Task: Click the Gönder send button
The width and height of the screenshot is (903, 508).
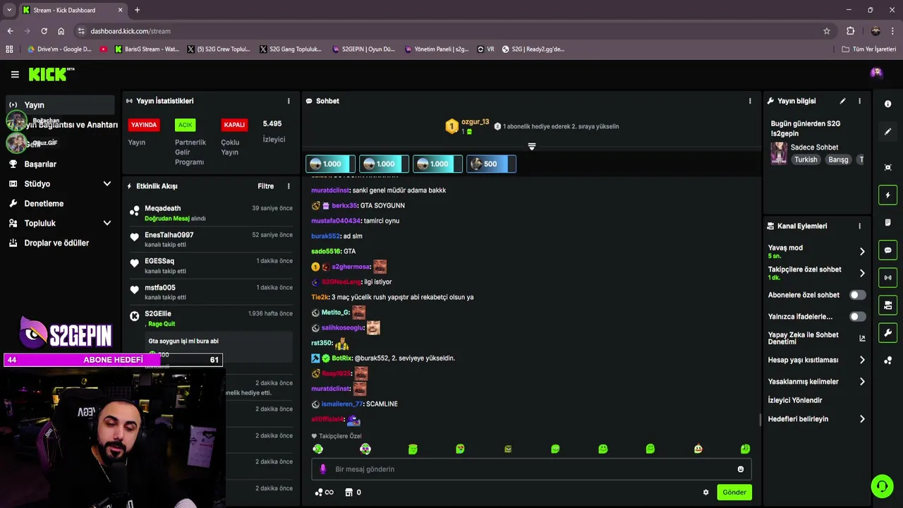Action: (734, 492)
